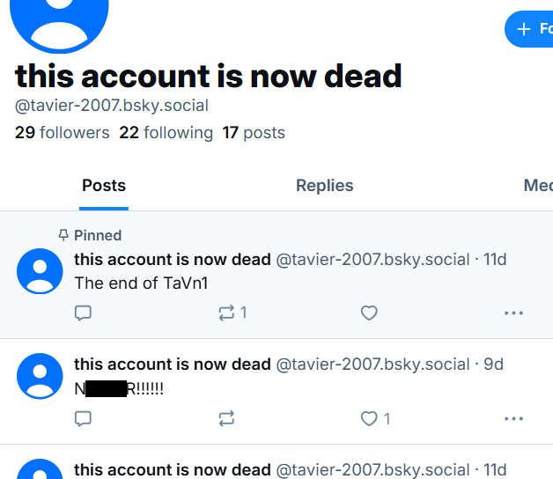The height and width of the screenshot is (479, 553).
Task: Switch to the Replies tab
Action: point(324,186)
